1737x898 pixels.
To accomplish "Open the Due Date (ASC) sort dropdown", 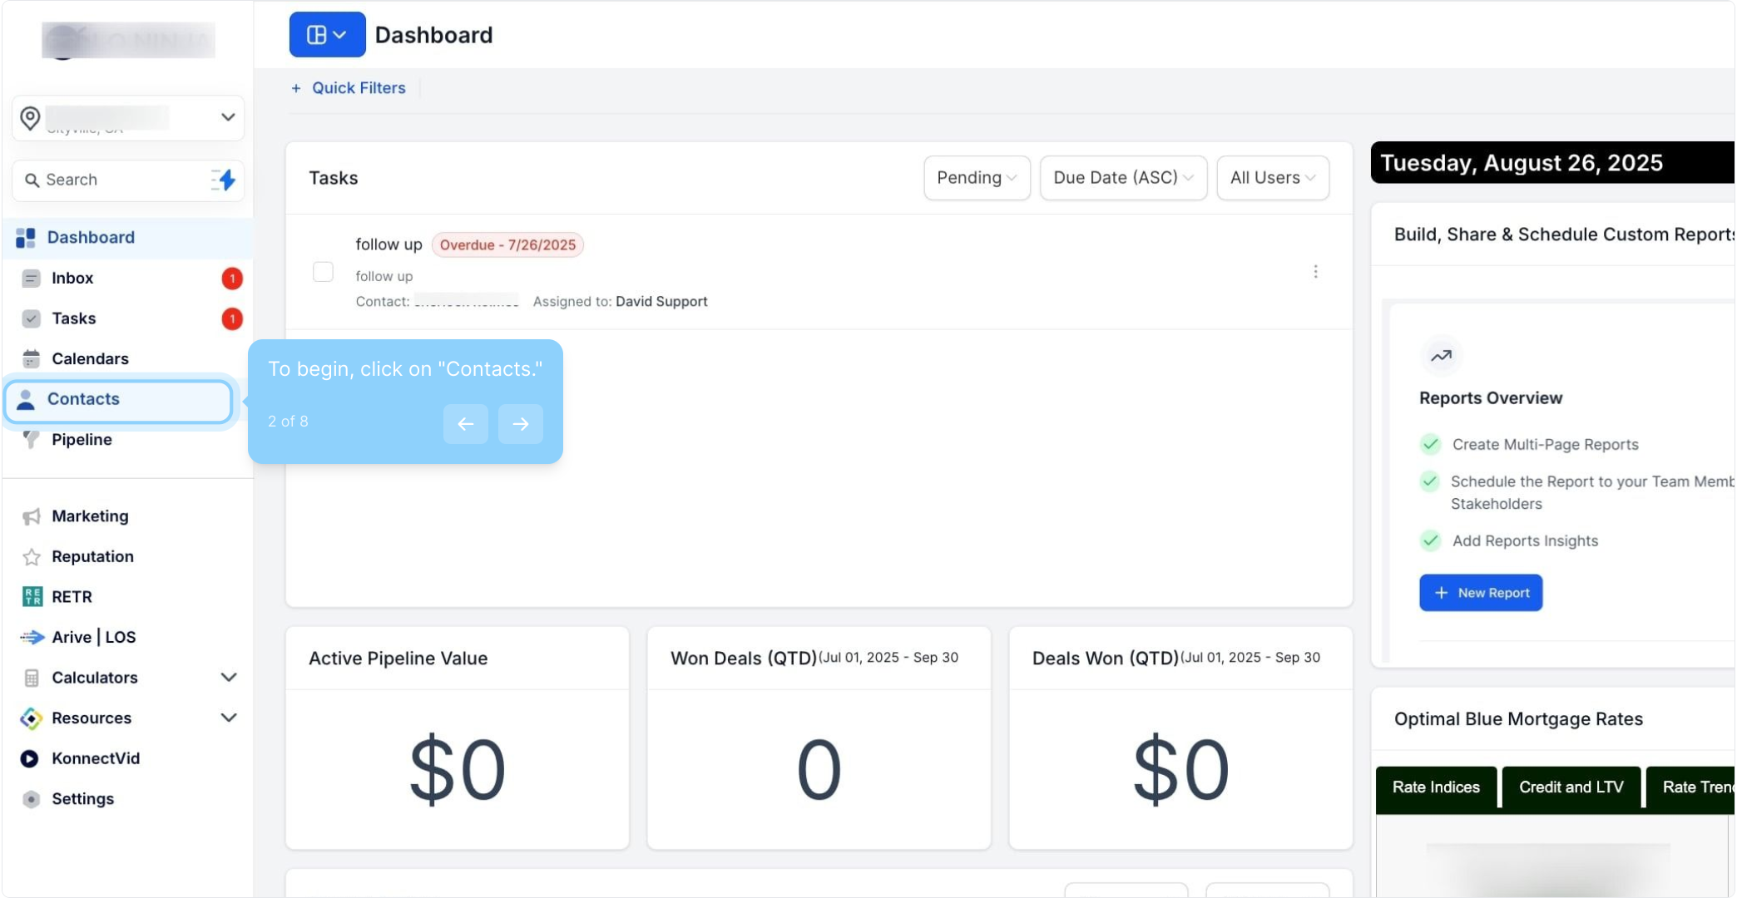I will [x=1123, y=178].
